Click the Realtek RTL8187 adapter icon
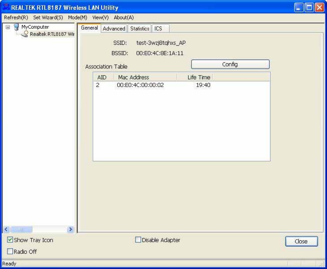Viewport: 327px width, 269px height. coord(25,34)
